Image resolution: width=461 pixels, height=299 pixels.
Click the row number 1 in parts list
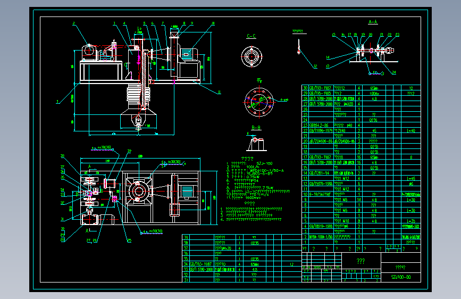pyautogui.click(x=305, y=242)
